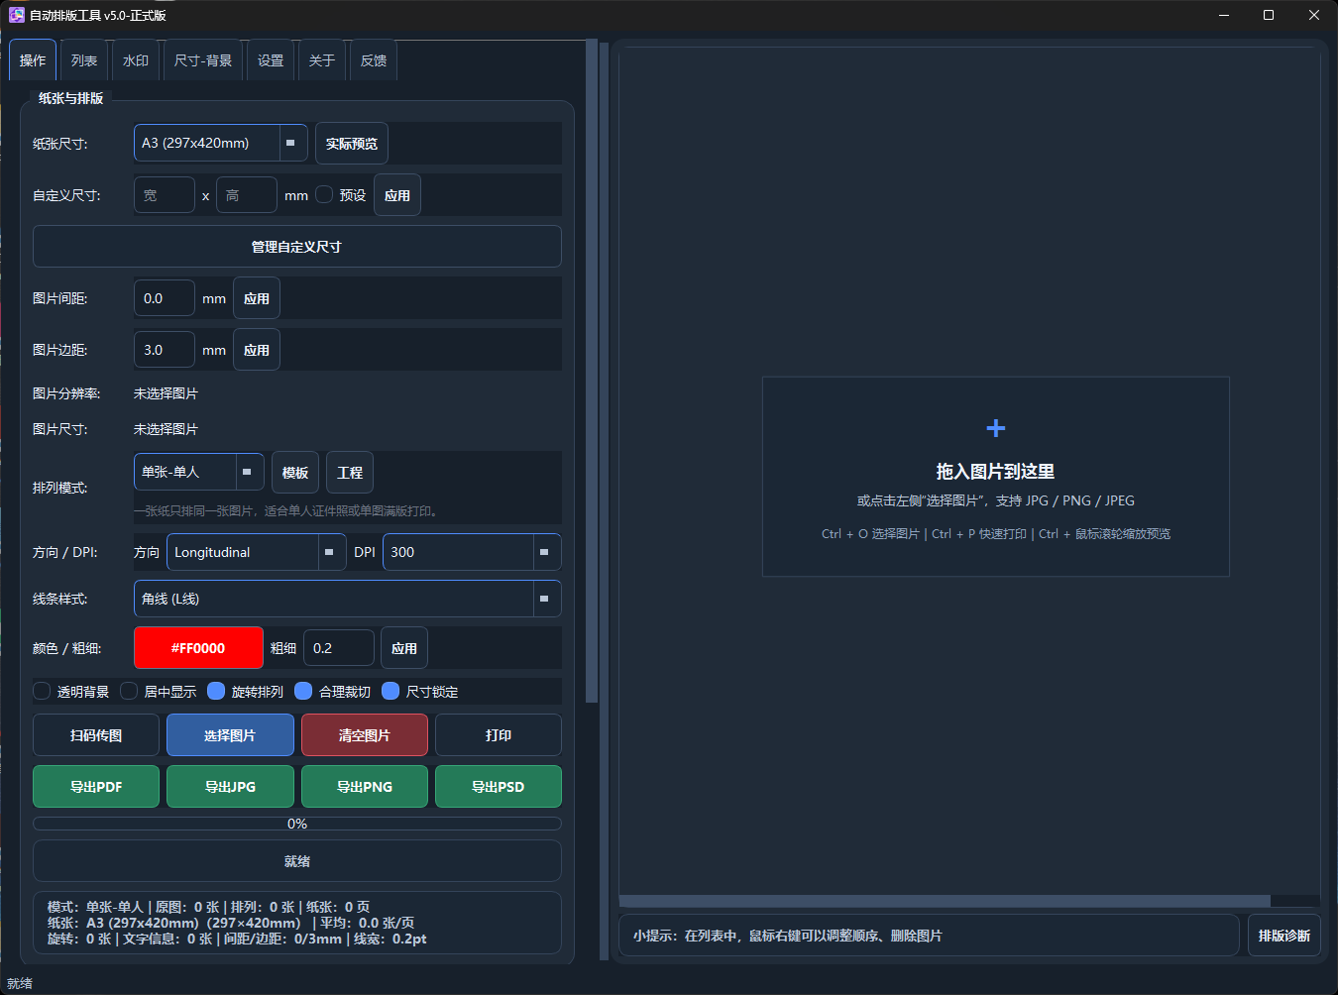Image resolution: width=1338 pixels, height=995 pixels.
Task: Switch to the 列表 tab
Action: 84,60
